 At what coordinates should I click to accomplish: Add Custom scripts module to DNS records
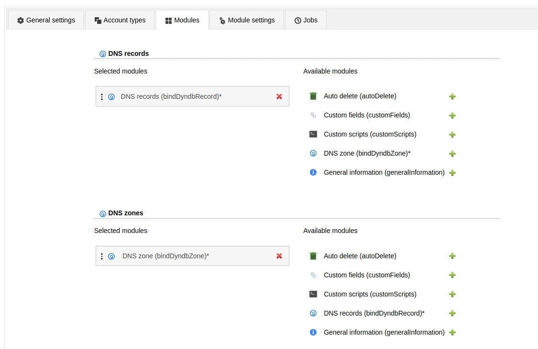[452, 135]
